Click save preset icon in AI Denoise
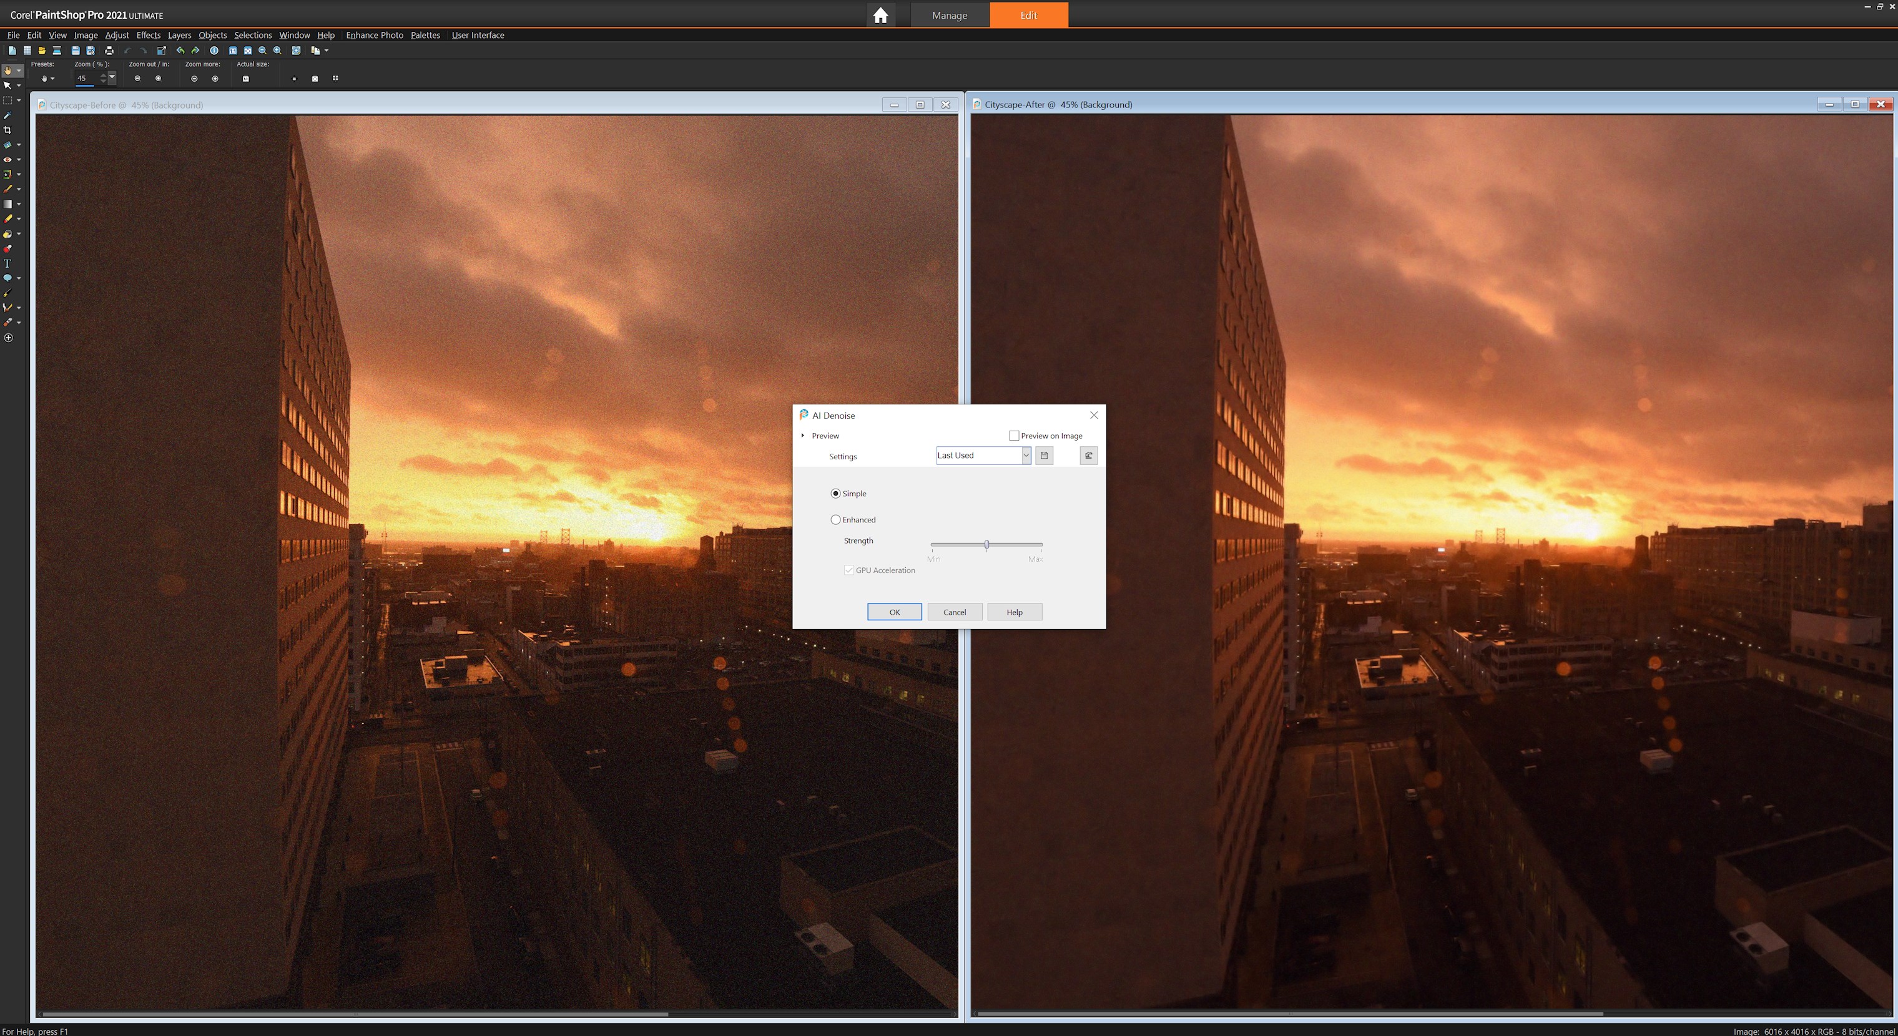 click(x=1044, y=456)
